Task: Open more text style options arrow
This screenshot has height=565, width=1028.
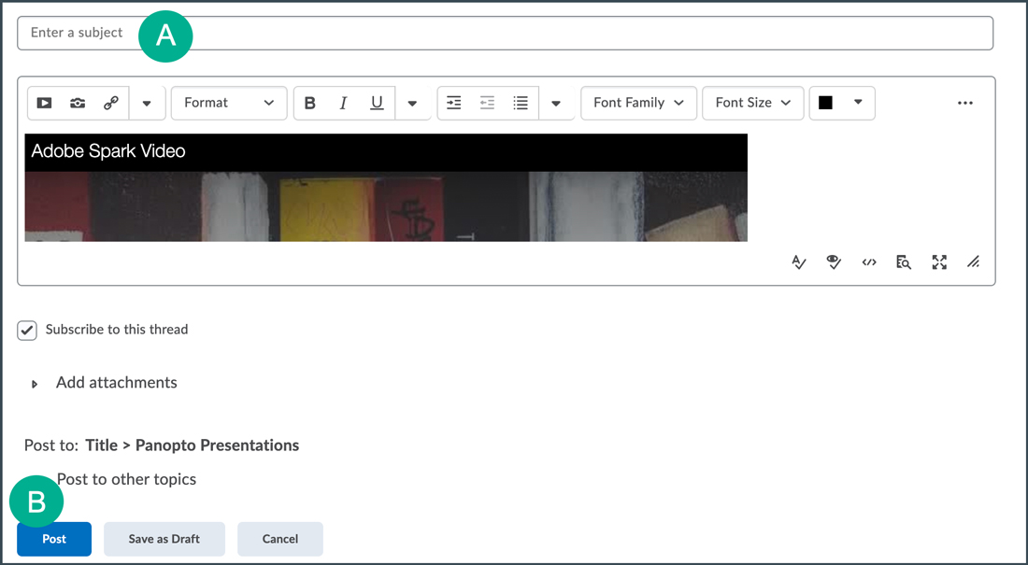Action: pyautogui.click(x=412, y=104)
